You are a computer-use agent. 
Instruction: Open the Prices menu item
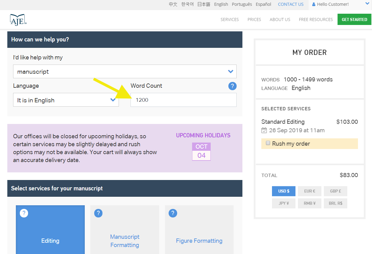[x=254, y=19]
